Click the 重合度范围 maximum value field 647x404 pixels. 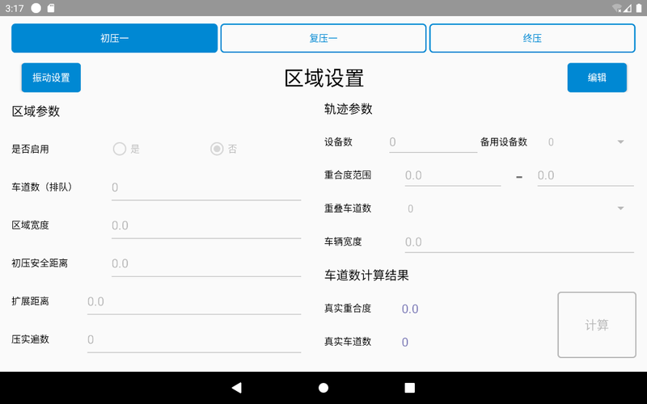(586, 175)
